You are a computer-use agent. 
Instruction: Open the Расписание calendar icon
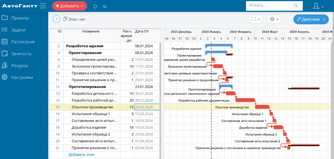5,42
